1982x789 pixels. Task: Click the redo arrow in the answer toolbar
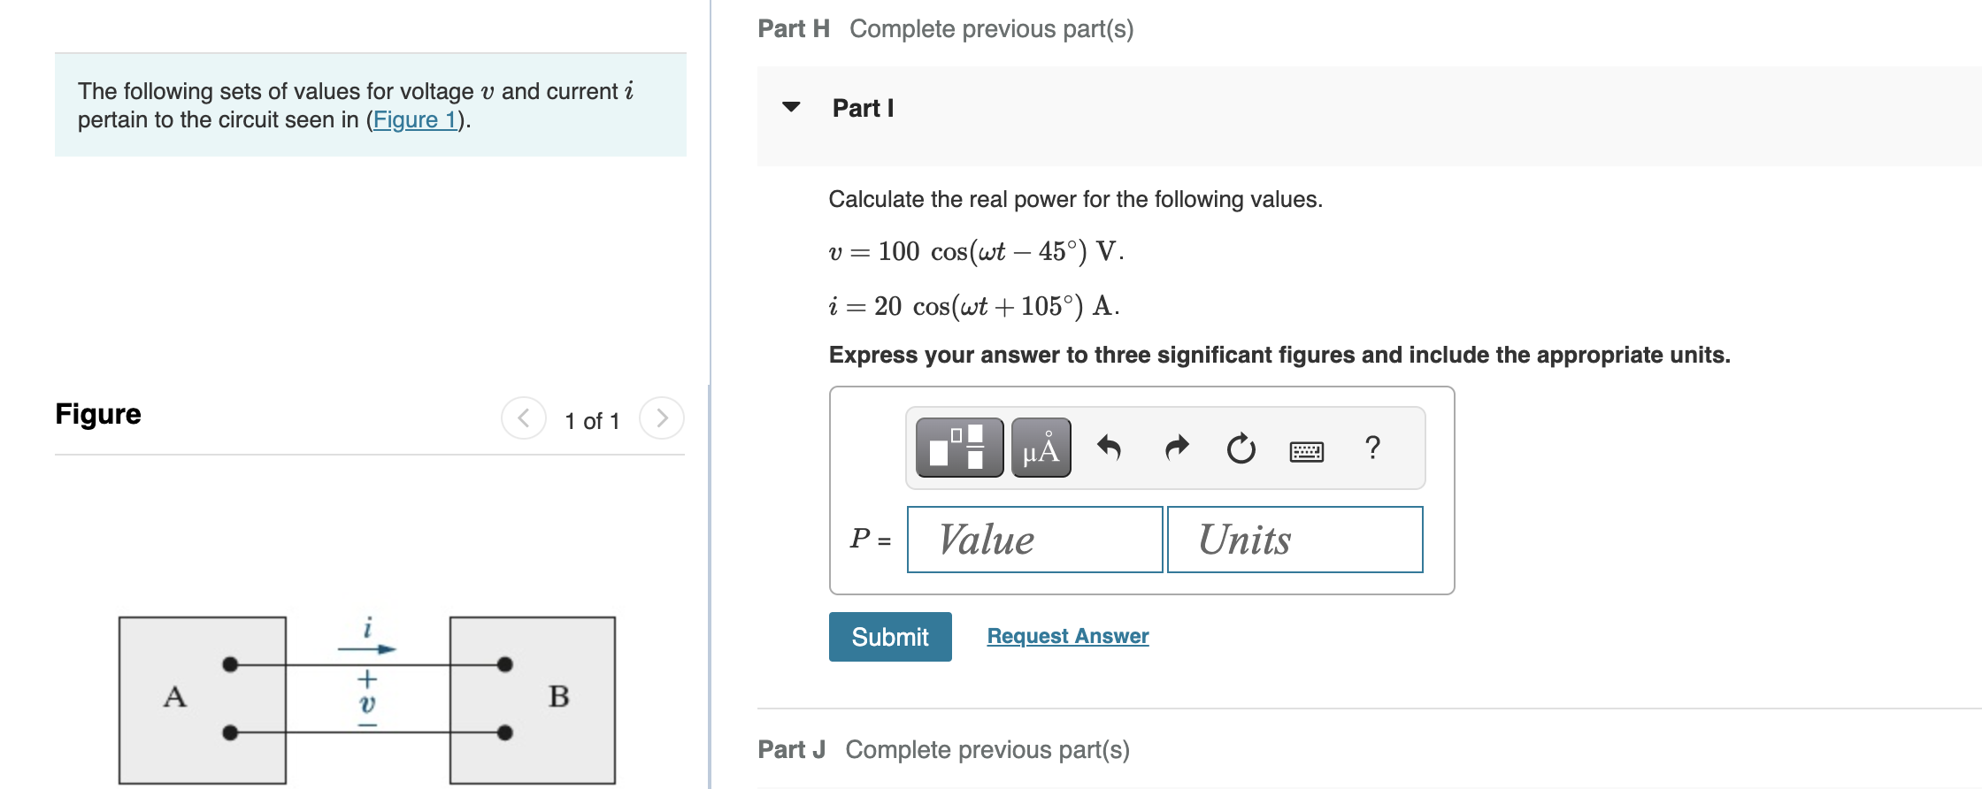pos(1177,448)
